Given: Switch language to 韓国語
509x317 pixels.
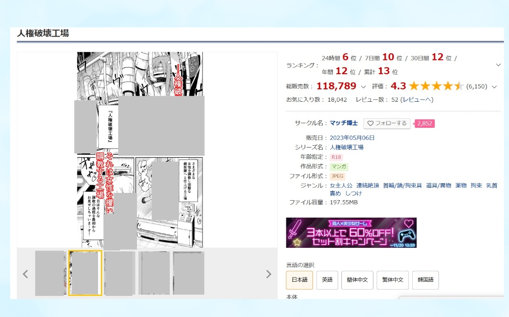Looking at the screenshot, I should [x=425, y=280].
